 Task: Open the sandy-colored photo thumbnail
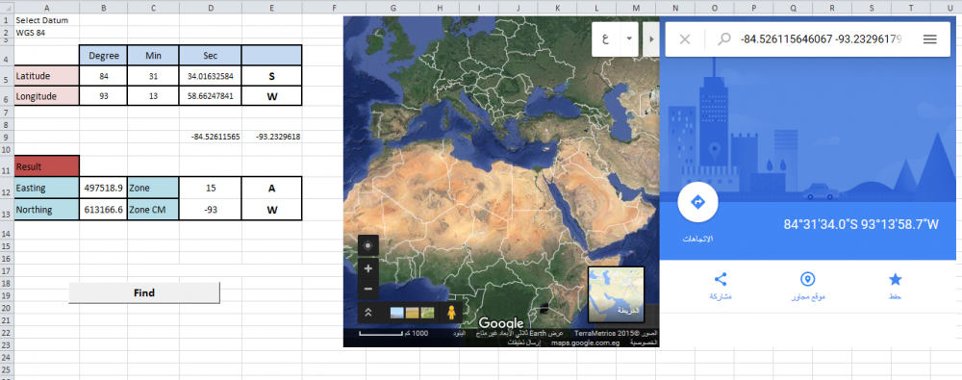413,313
